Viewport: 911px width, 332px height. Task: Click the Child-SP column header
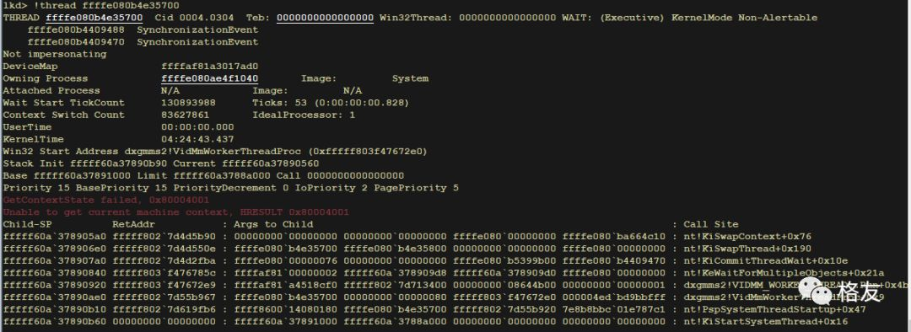[x=27, y=225]
